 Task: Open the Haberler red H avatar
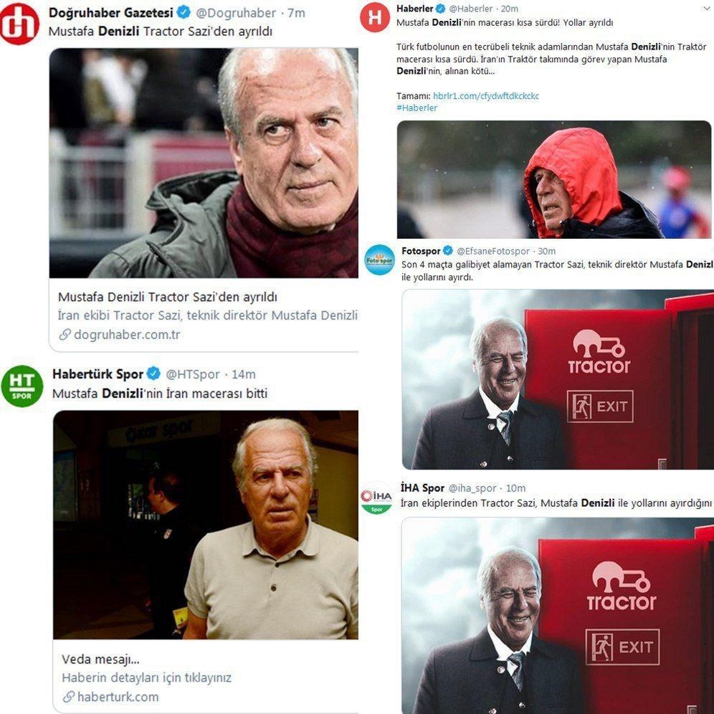375,17
